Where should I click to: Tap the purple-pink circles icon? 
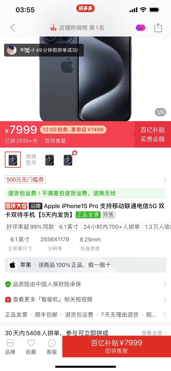point(141,28)
